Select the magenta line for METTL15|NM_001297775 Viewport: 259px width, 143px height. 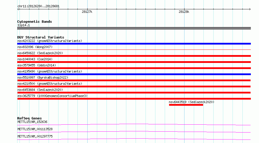click(134, 139)
